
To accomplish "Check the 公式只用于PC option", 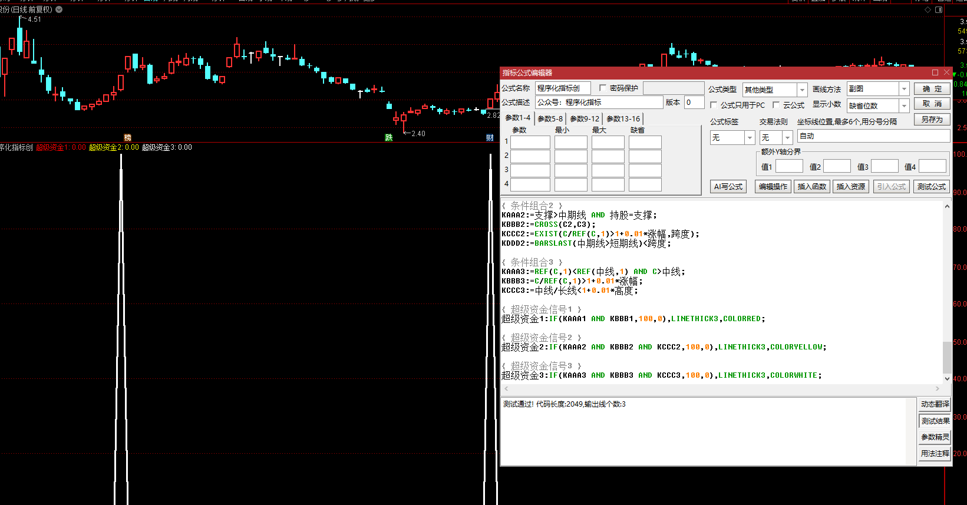I will 714,105.
